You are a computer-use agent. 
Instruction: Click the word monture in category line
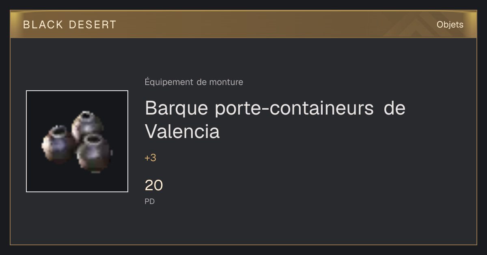[226, 82]
